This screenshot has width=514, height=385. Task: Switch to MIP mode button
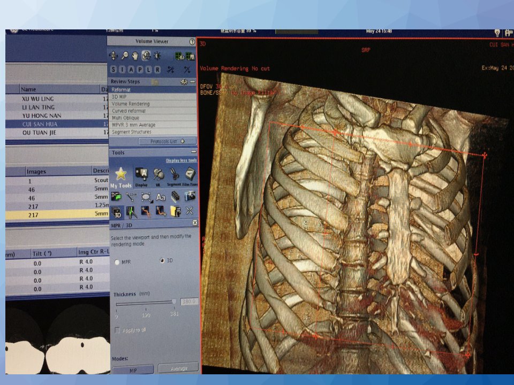(133, 370)
